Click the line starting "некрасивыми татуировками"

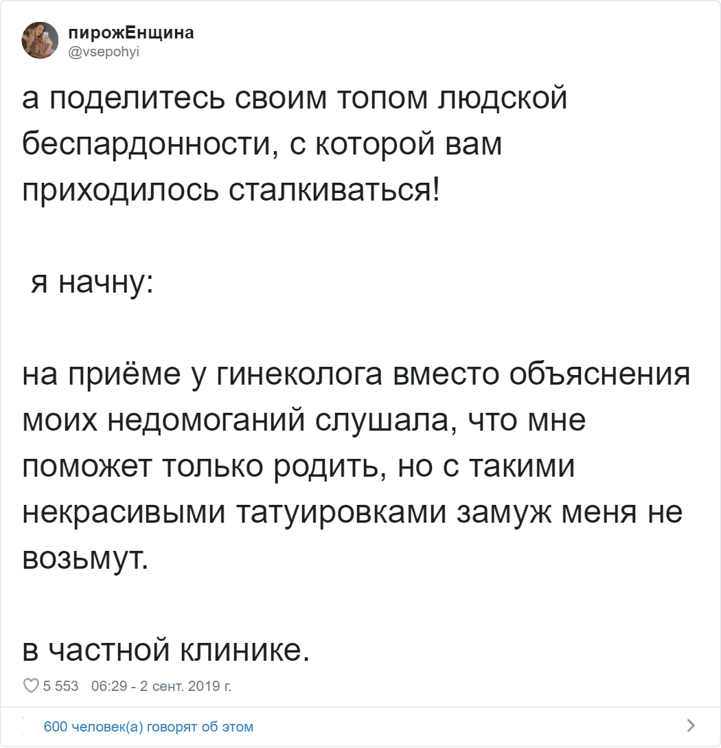[x=353, y=512]
